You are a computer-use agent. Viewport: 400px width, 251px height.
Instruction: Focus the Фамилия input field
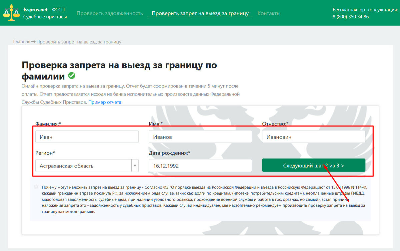pyautogui.click(x=87, y=136)
